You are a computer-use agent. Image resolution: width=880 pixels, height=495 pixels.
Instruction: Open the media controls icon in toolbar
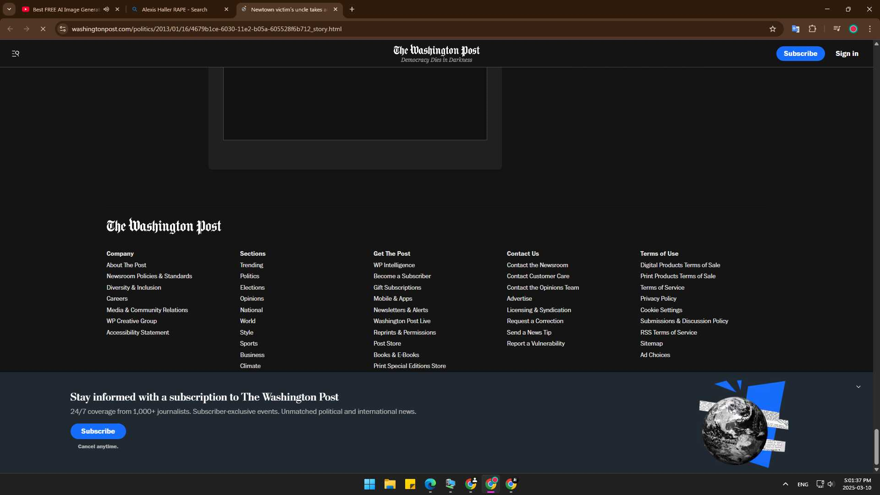pos(837,29)
